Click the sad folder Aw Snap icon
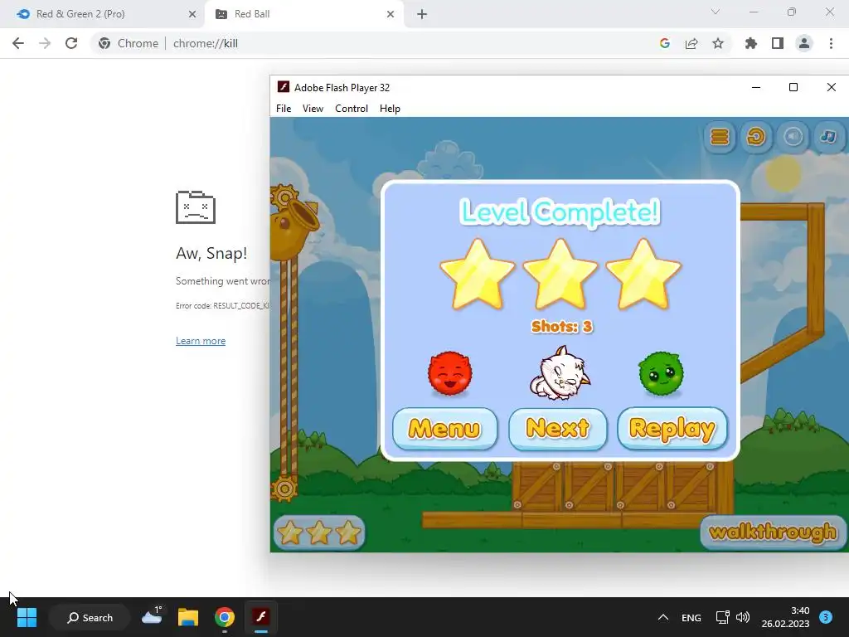 pos(196,207)
